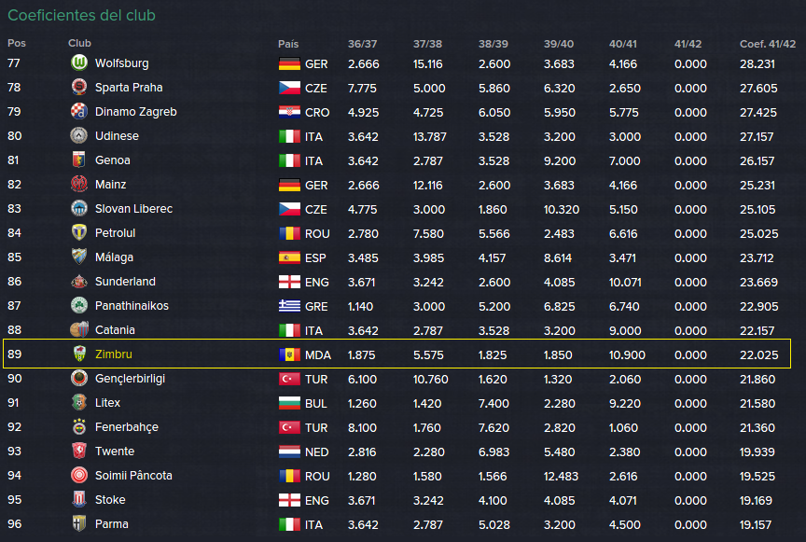Open the Gençlerbirligi club link

coord(130,379)
